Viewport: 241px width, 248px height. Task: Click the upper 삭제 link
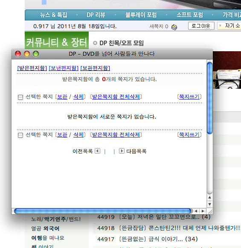(78, 96)
